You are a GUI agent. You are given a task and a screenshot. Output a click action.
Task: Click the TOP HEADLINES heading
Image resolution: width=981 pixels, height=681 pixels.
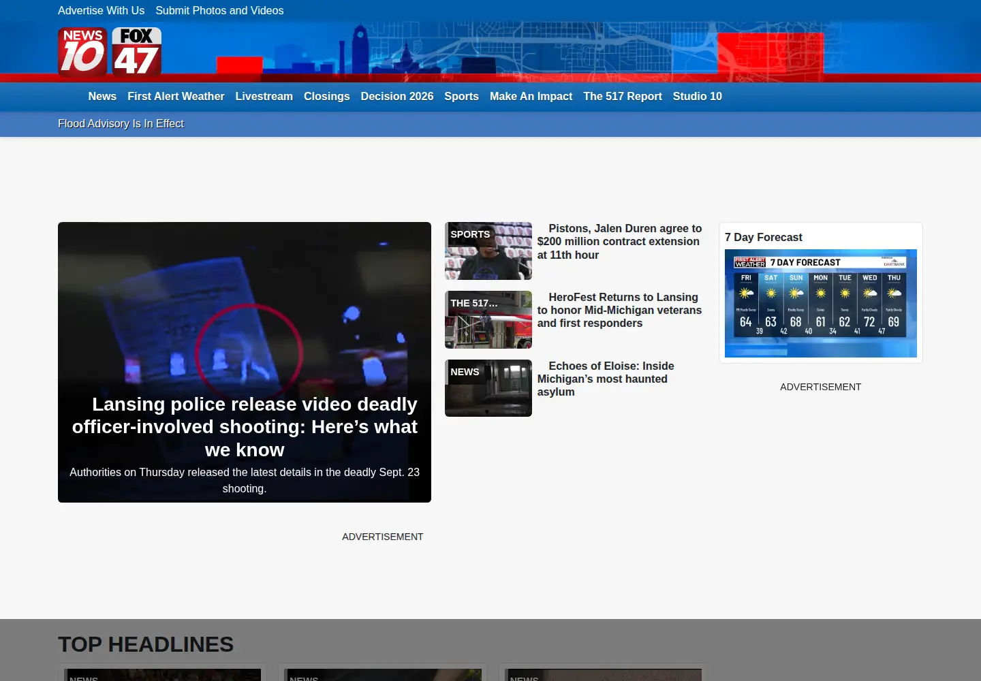pyautogui.click(x=146, y=644)
